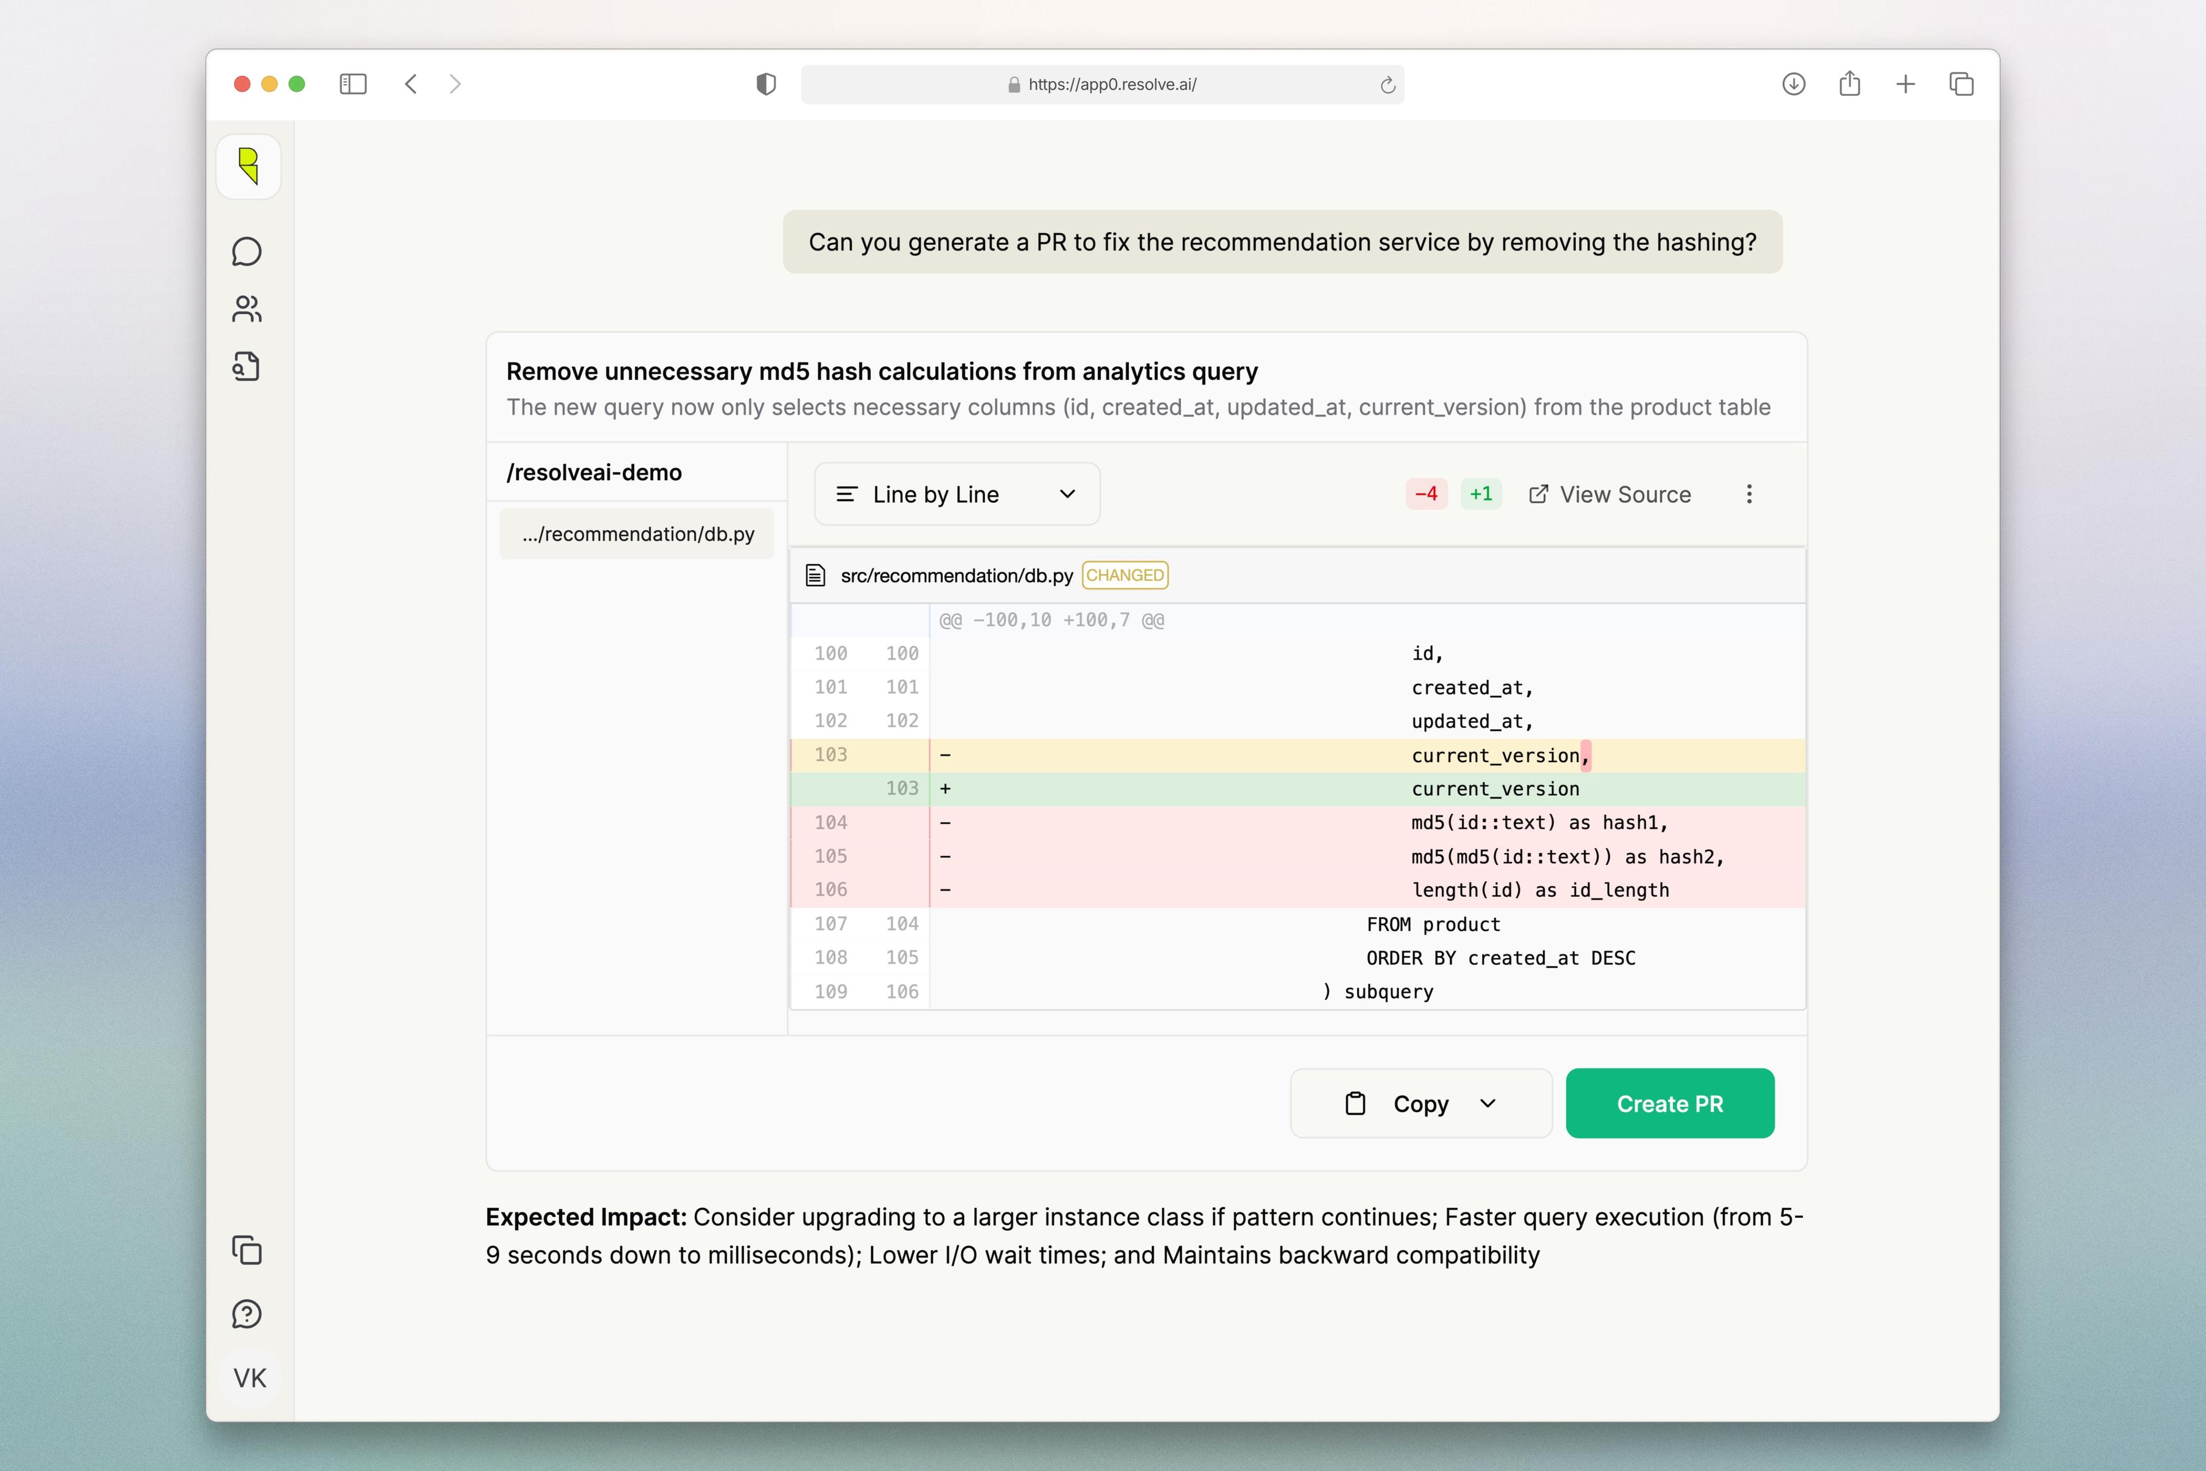Click the share icon in the browser toolbar

pyautogui.click(x=1850, y=83)
